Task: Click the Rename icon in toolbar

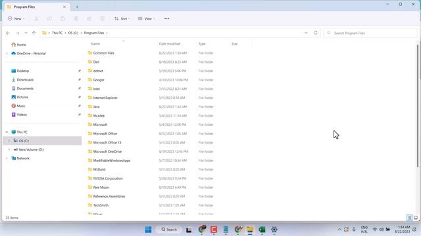Action: (76, 19)
